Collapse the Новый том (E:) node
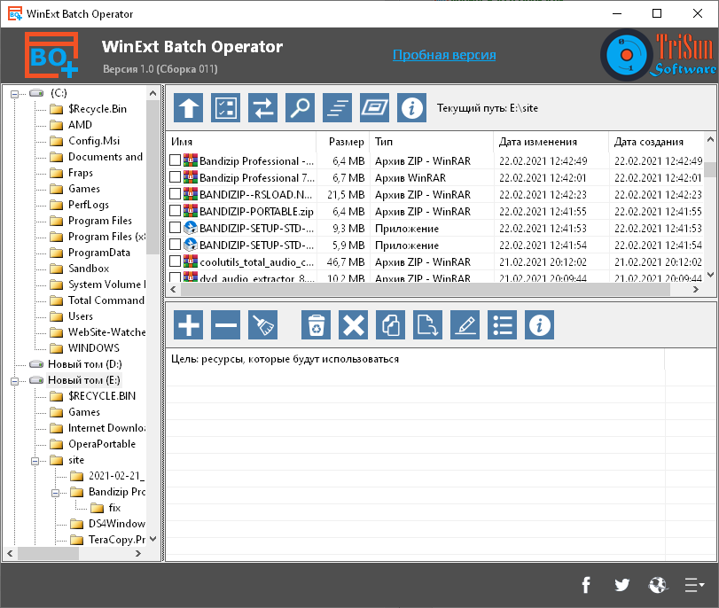Screen dimensions: 719x608 [x=15, y=380]
